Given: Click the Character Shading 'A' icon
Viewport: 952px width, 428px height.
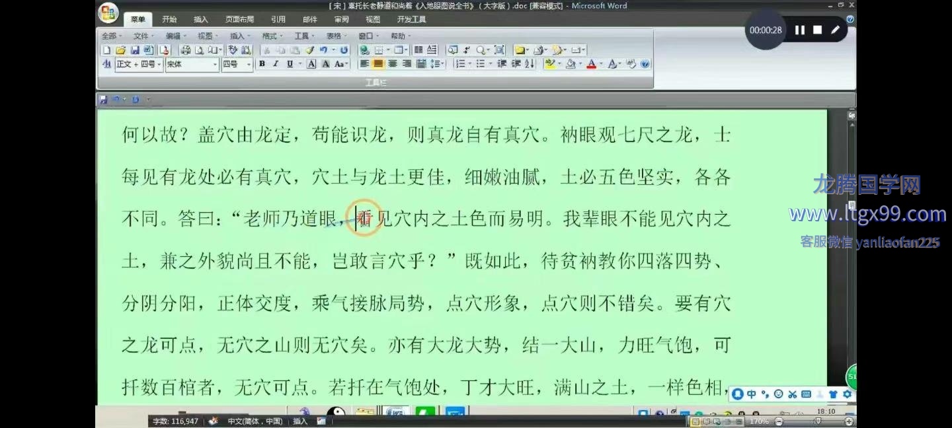Looking at the screenshot, I should click(326, 64).
